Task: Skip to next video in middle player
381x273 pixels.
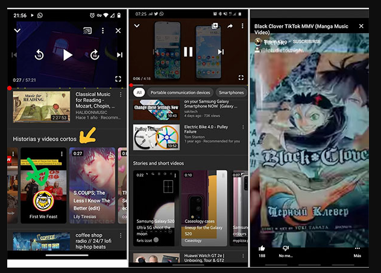Action: click(221, 52)
